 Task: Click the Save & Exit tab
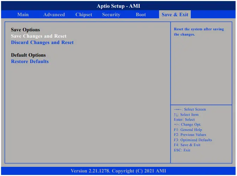coord(175,14)
